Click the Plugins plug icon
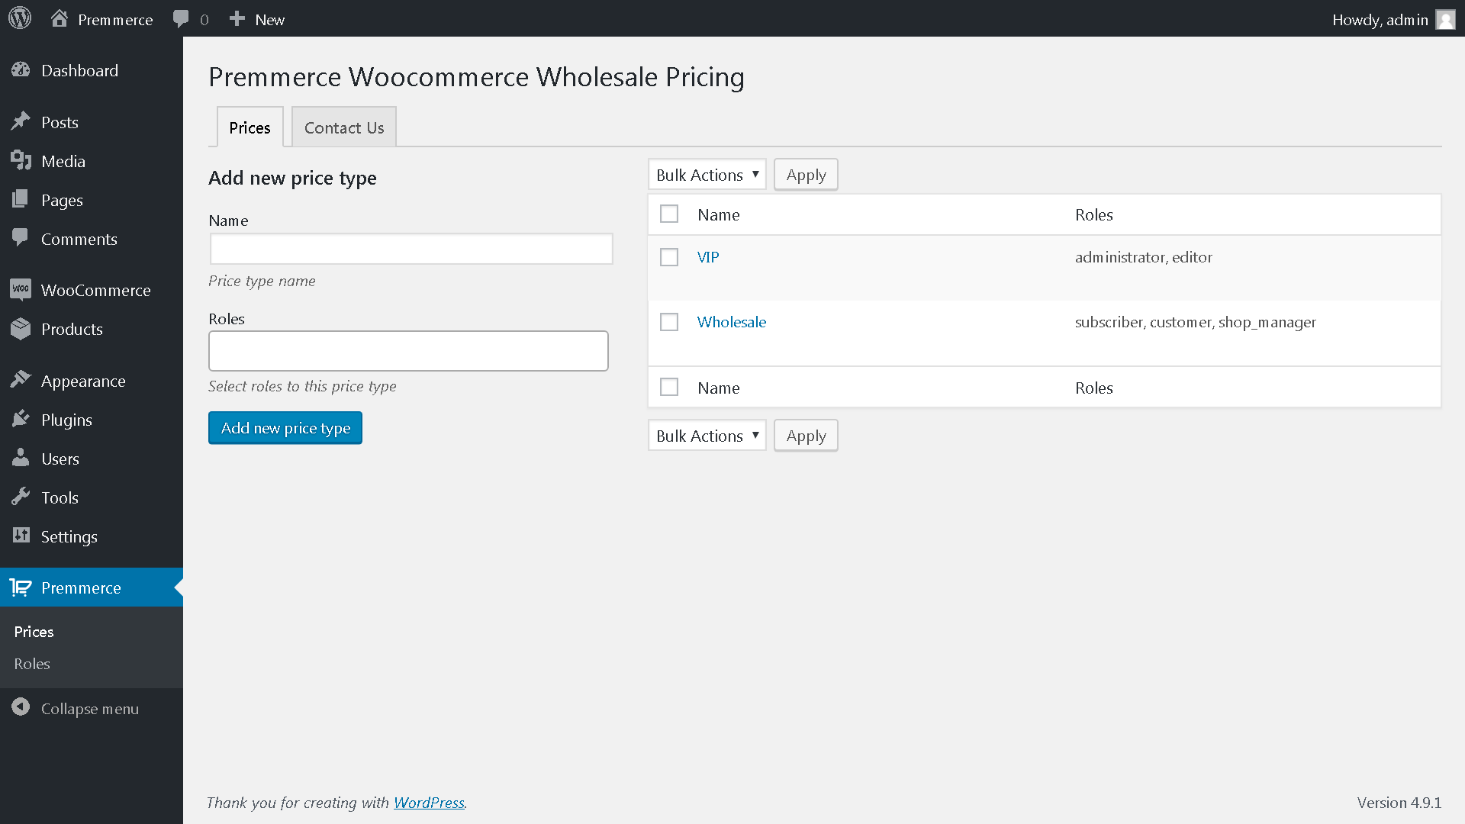1465x824 pixels. tap(21, 419)
